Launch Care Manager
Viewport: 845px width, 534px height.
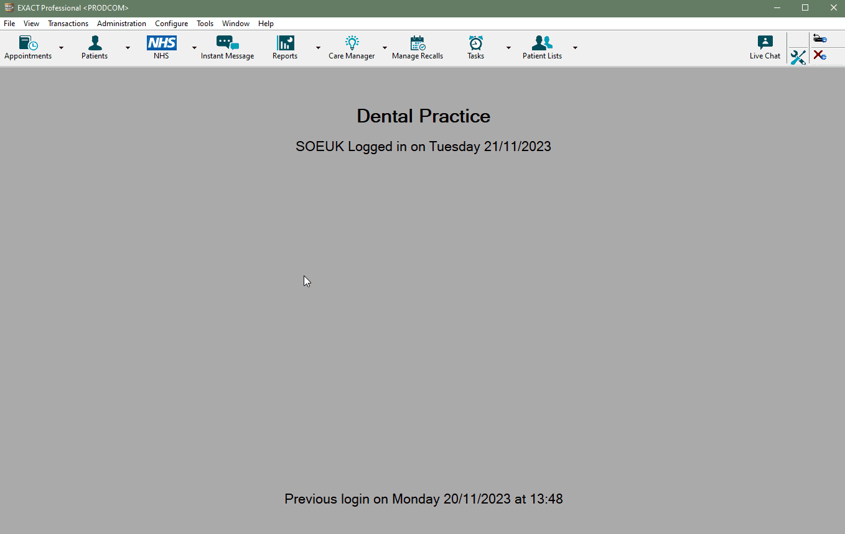point(352,48)
